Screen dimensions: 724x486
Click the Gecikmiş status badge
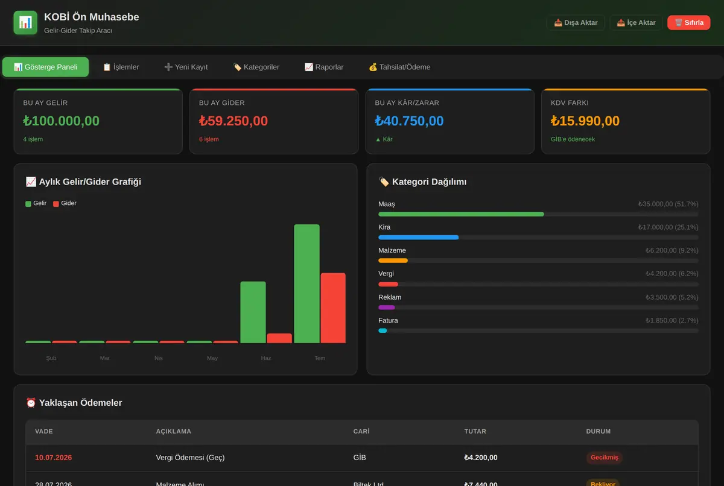605,457
